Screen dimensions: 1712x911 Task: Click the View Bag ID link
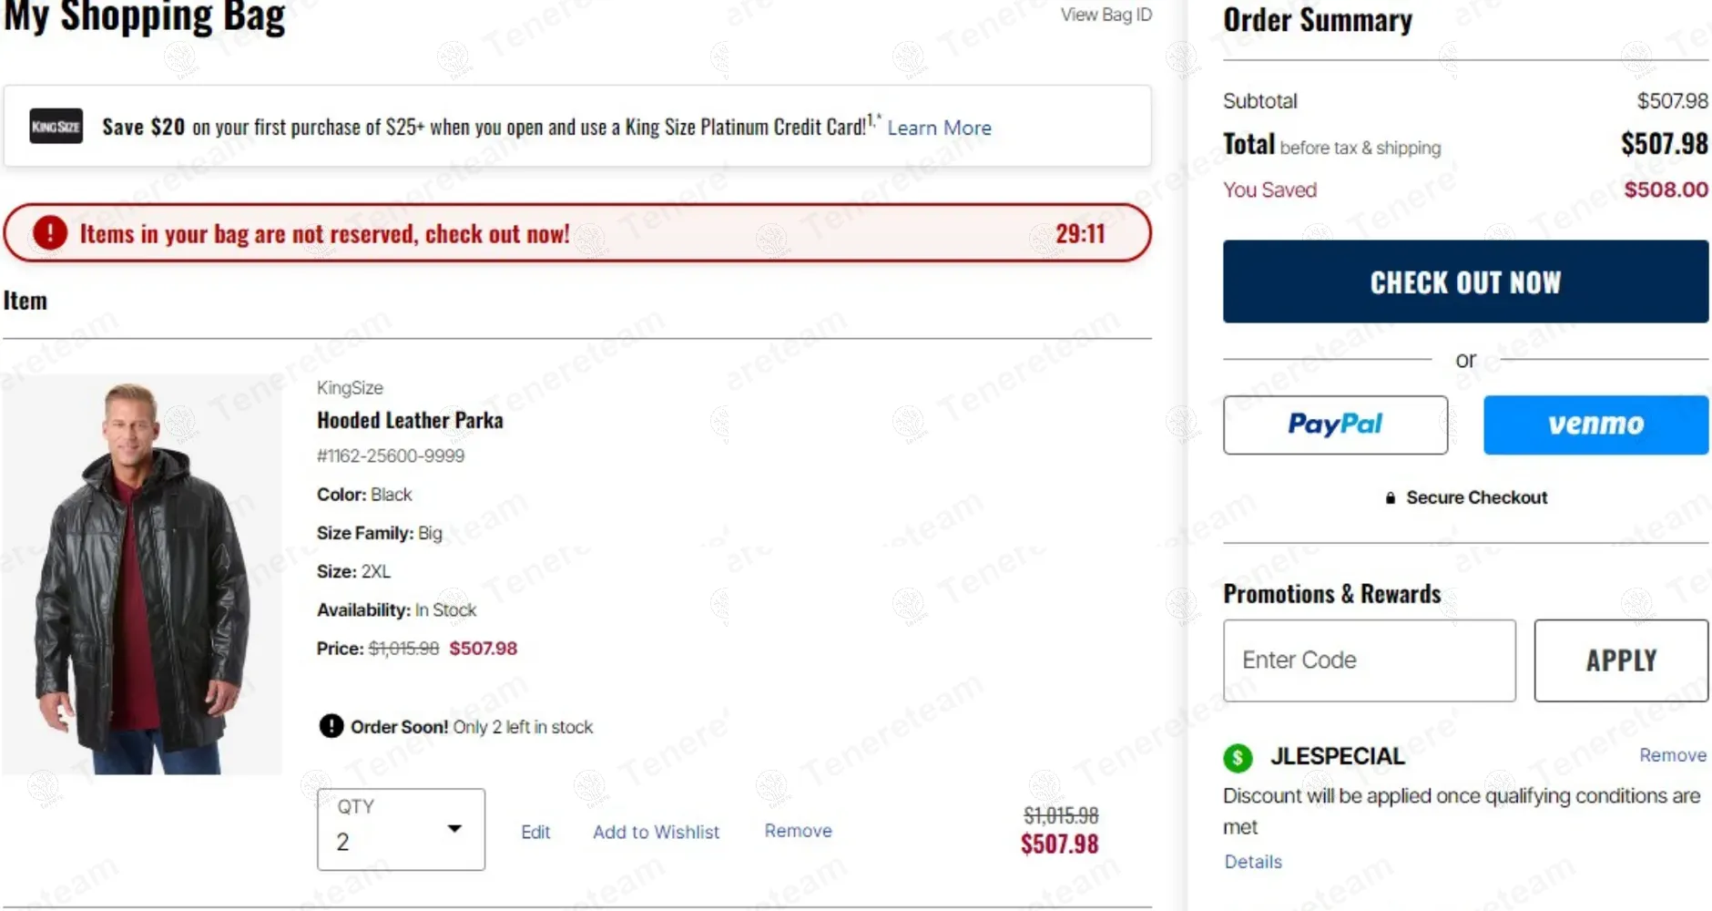point(1106,15)
